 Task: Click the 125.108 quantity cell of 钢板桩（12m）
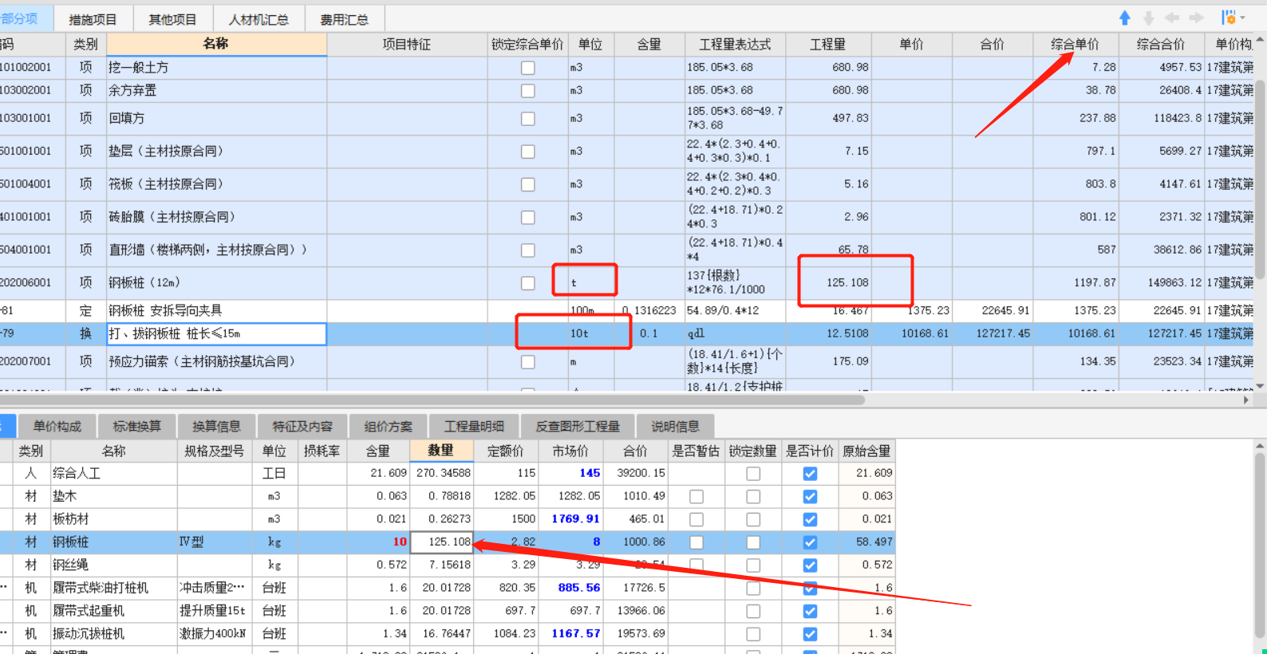point(828,282)
